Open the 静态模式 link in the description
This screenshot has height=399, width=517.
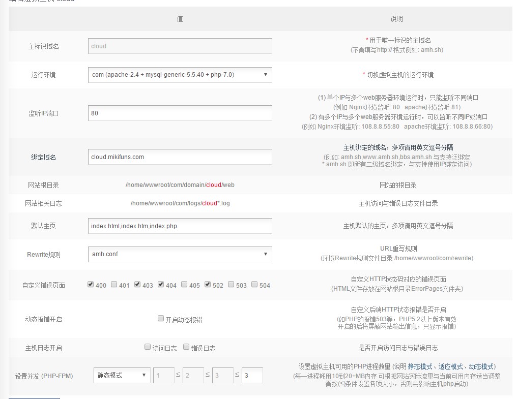[420, 366]
